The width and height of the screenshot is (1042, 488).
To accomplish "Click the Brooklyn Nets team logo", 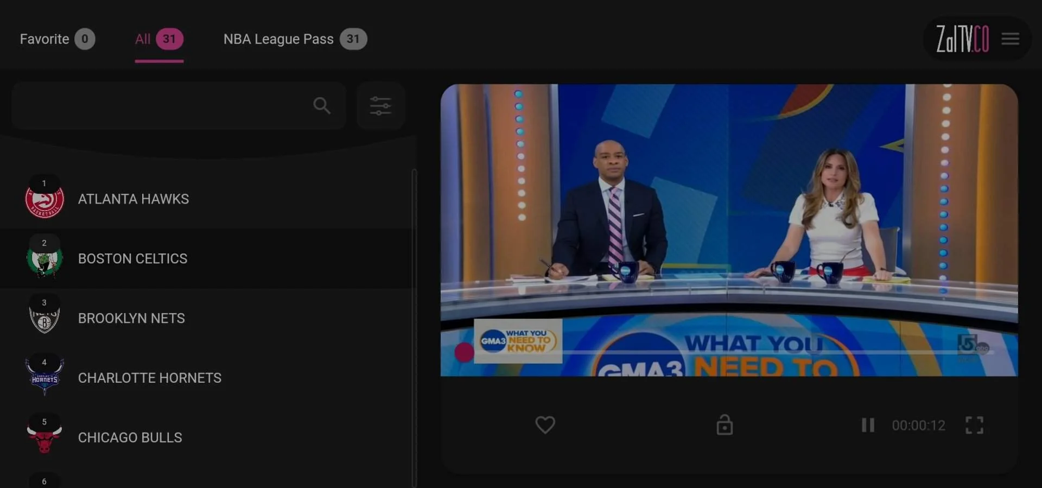I will [x=45, y=319].
